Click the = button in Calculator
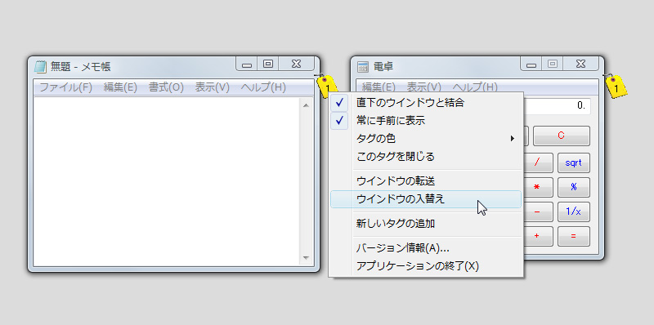 click(574, 236)
